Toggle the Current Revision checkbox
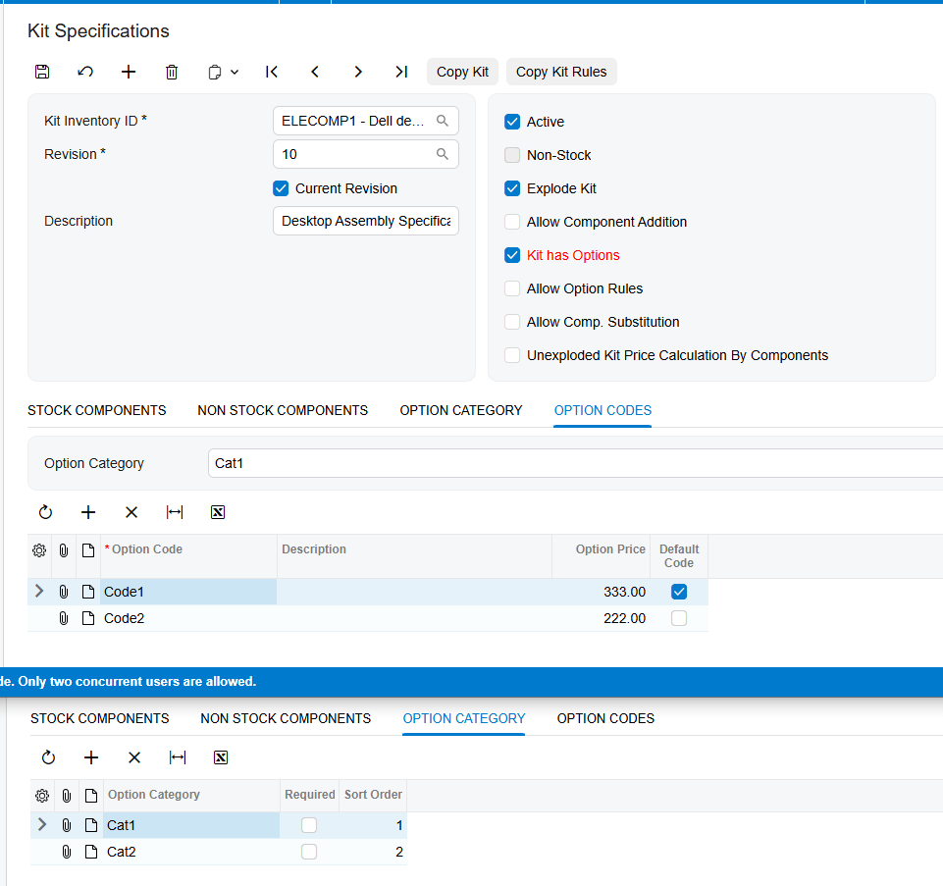 tap(281, 188)
